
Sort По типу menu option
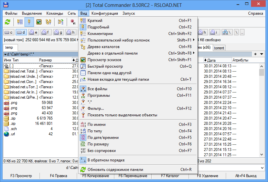click(x=138, y=131)
